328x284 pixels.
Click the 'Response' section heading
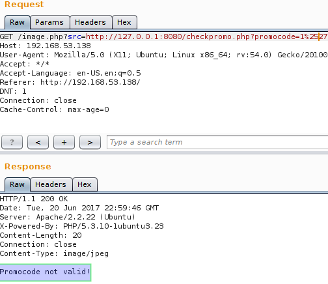click(28, 167)
